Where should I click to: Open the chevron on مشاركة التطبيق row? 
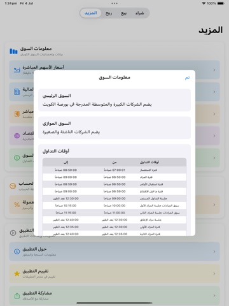pyautogui.click(x=214, y=296)
